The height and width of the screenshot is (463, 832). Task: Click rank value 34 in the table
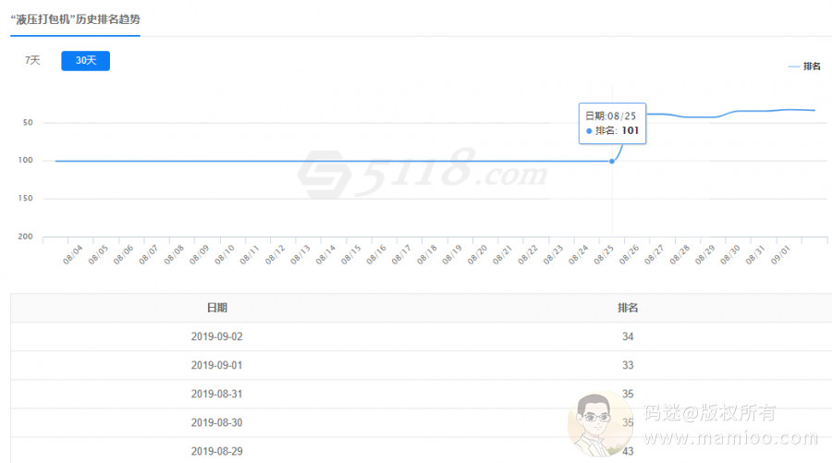pos(628,336)
